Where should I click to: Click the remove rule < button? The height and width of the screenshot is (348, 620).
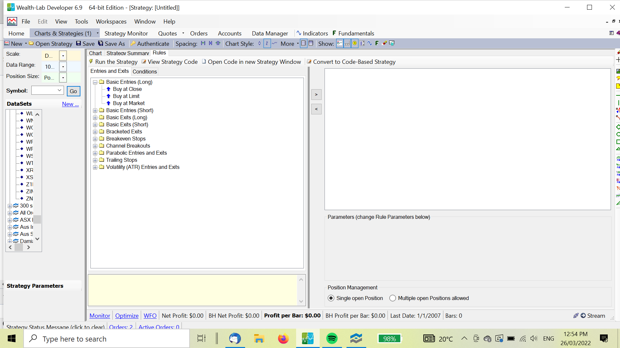click(x=316, y=109)
